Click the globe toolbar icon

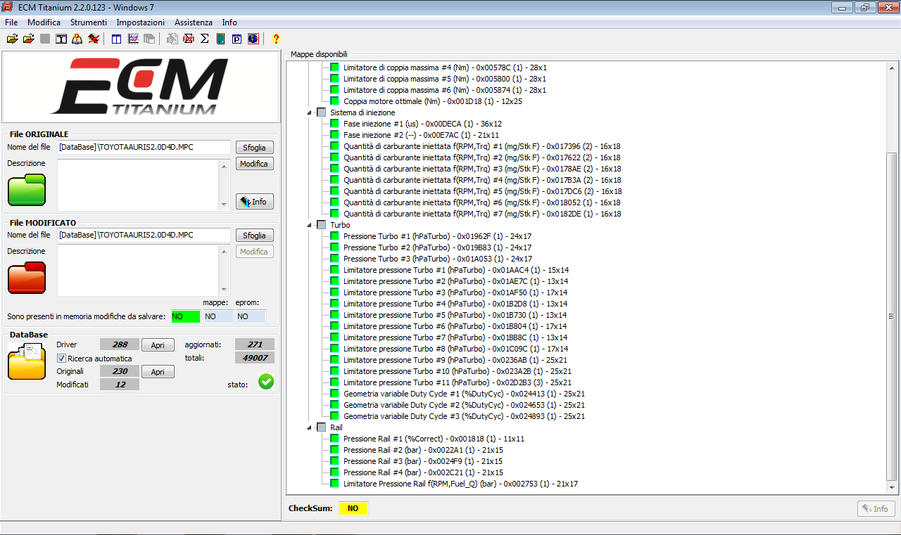pyautogui.click(x=253, y=39)
